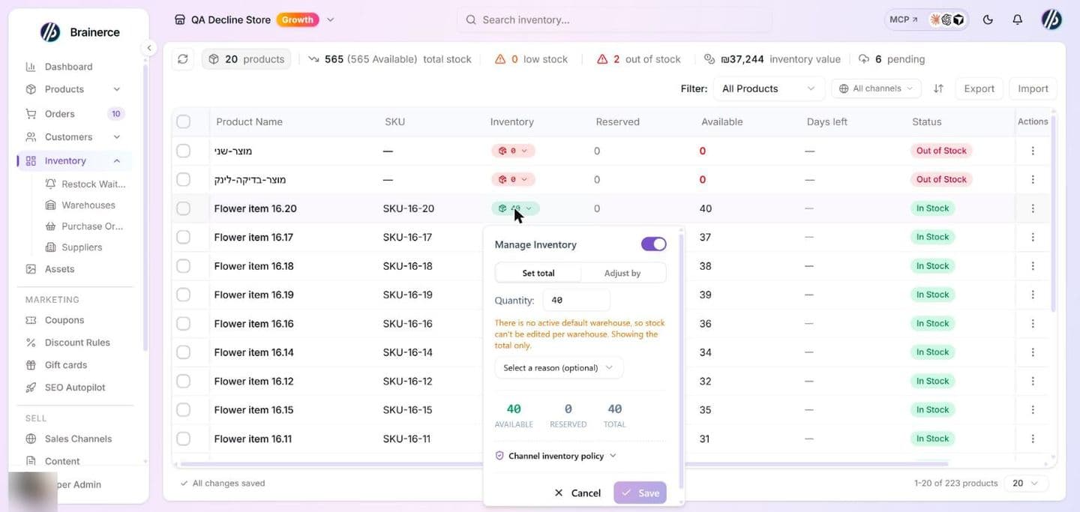Open Orders in the sidebar
Screen dimensions: 1080x512
coord(60,114)
